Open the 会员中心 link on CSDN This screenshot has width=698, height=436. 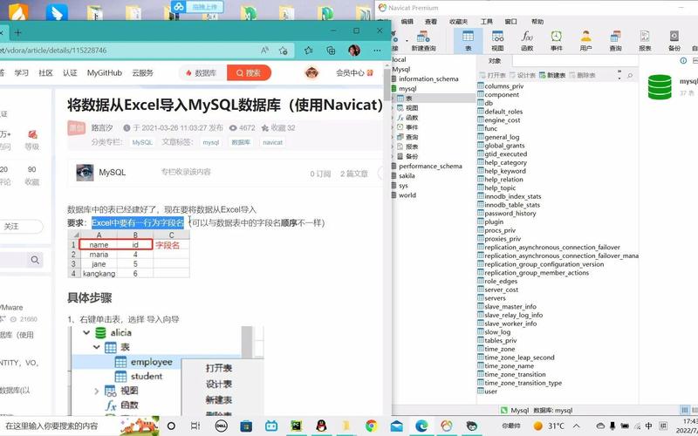350,72
